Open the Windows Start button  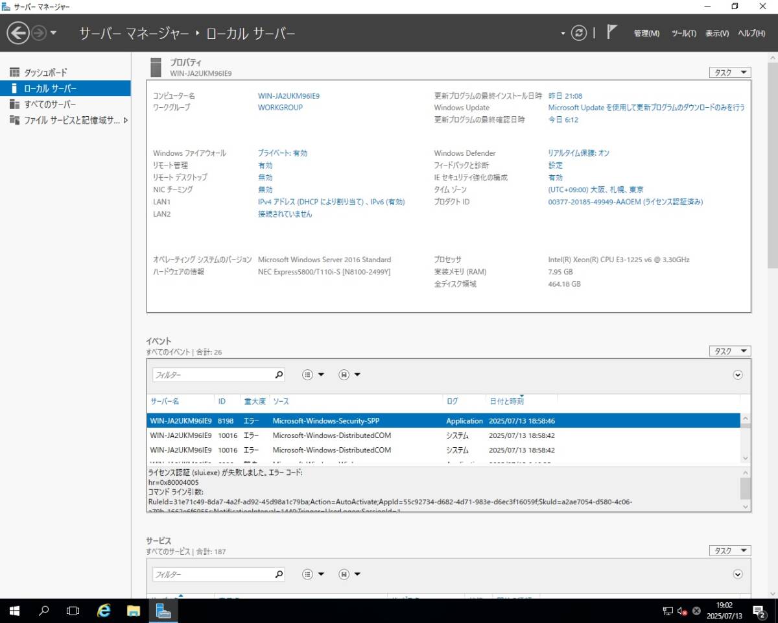(x=15, y=611)
